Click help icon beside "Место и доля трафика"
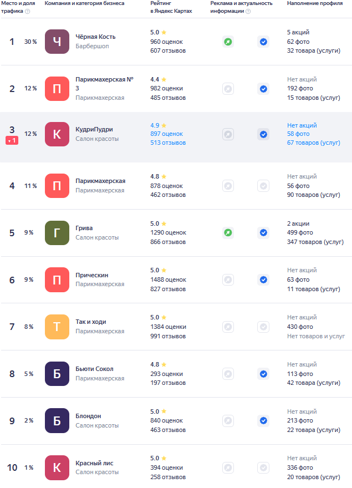The width and height of the screenshot is (352, 488). [x=28, y=11]
